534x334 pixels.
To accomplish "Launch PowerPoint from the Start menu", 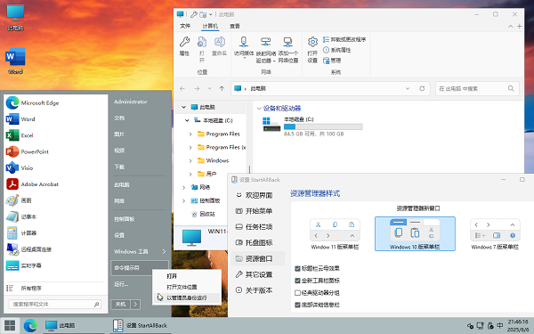I will click(55, 151).
